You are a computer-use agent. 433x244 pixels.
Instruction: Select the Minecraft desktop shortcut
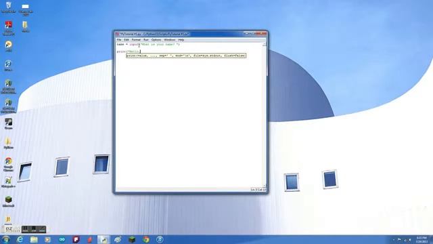click(x=8, y=201)
